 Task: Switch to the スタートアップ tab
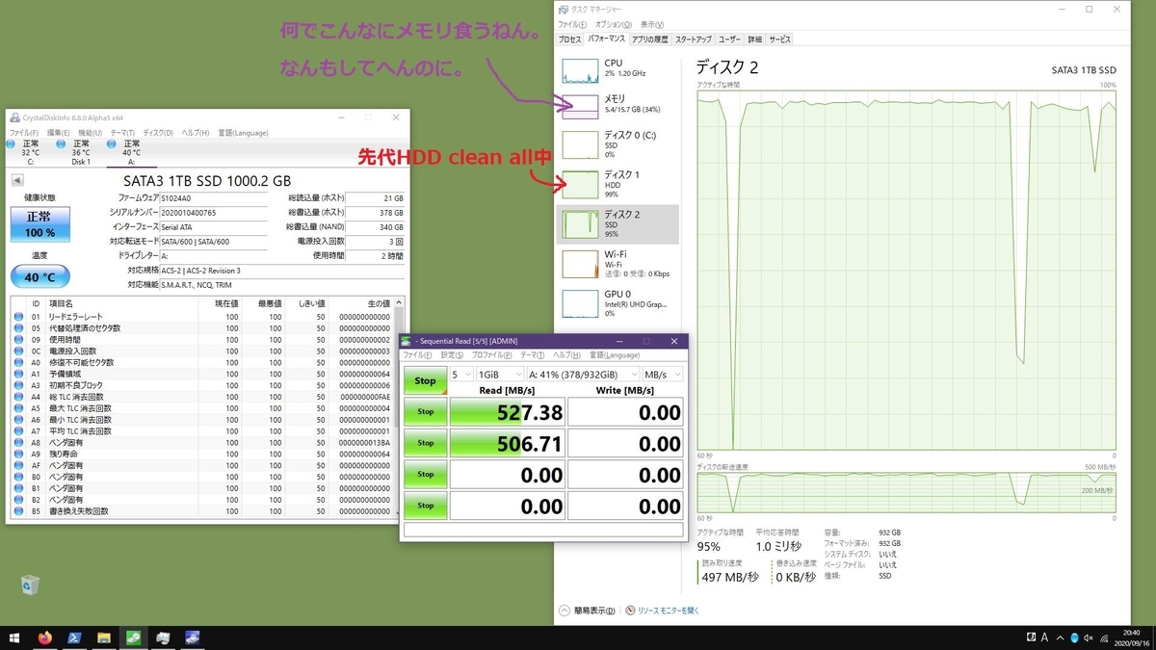pyautogui.click(x=694, y=39)
